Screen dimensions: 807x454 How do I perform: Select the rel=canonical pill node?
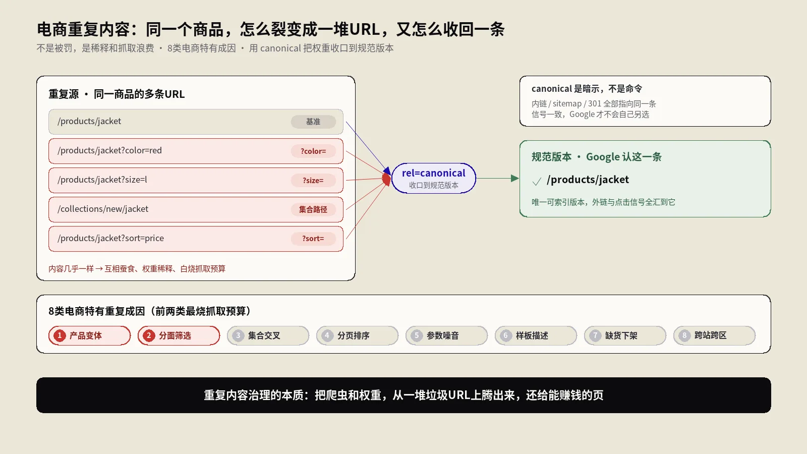pyautogui.click(x=434, y=178)
